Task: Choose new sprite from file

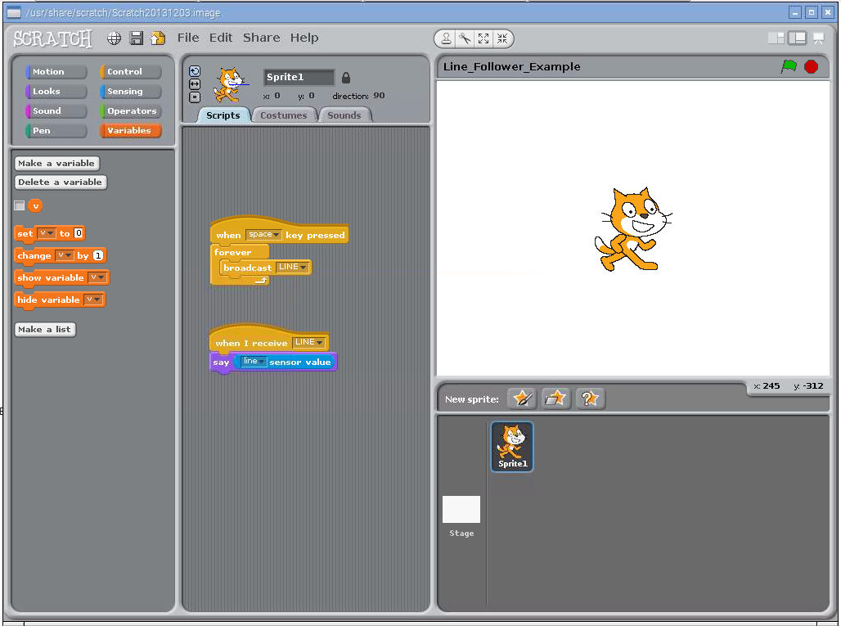Action: 555,399
